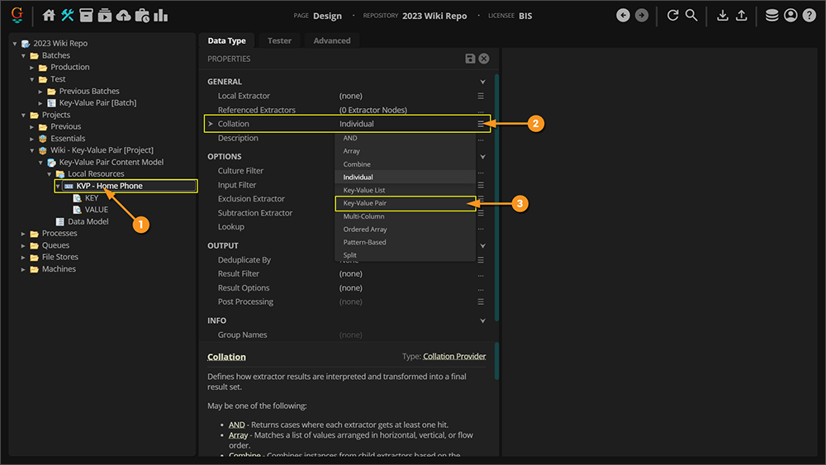Collapse the Batches folder in tree
The height and width of the screenshot is (465, 826).
24,55
